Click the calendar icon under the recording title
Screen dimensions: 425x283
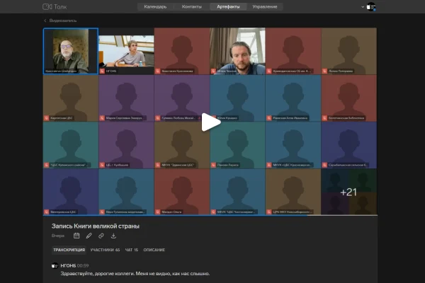pos(76,236)
